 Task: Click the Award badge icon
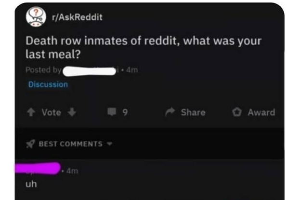tap(236, 112)
